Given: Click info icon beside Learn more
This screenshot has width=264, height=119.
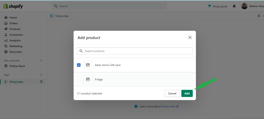Looking at the screenshot, I should pos(136,106).
